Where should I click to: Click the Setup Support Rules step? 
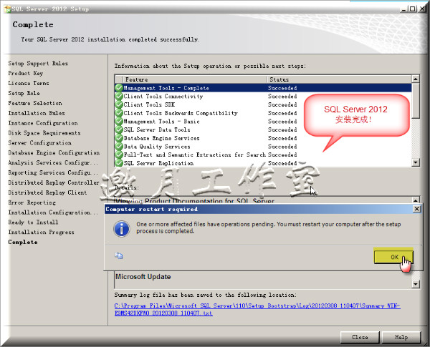coord(38,63)
